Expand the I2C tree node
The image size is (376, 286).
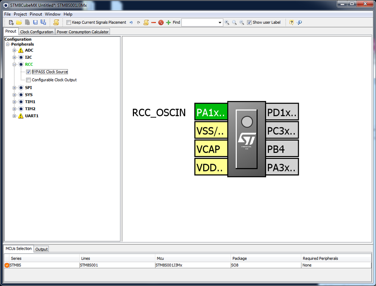coord(14,57)
